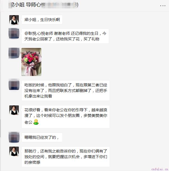Click the green smiley emoji in message
Screen dimensions: 169x171
pyautogui.click(x=36, y=122)
